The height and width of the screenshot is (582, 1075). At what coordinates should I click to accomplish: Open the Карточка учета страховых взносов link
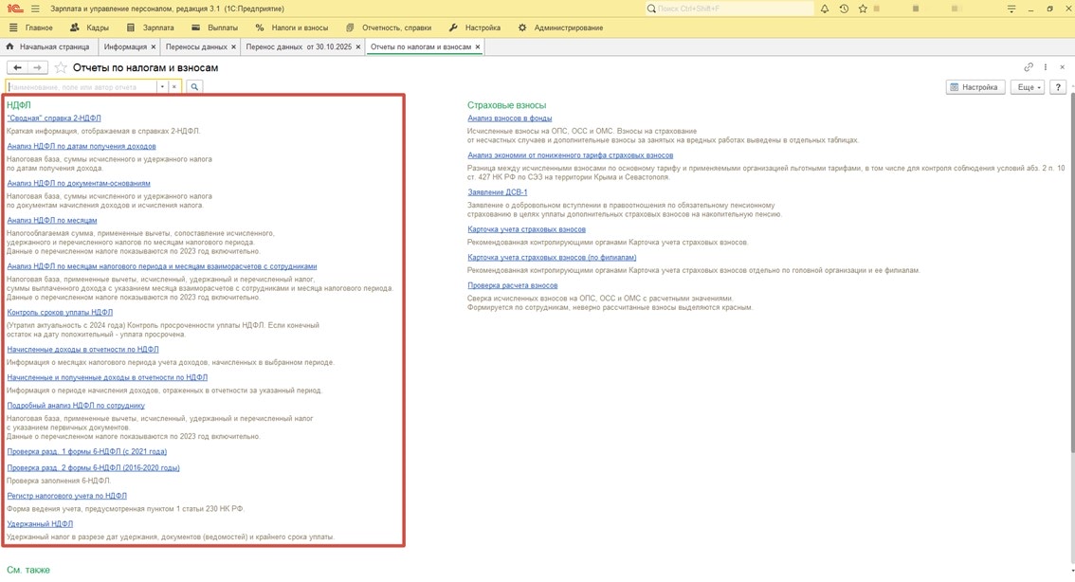pos(526,229)
